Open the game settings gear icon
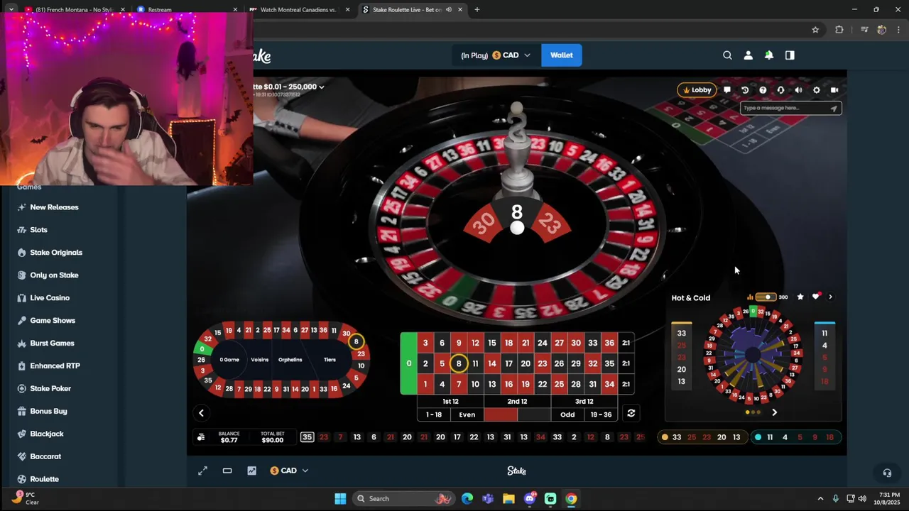Image resolution: width=909 pixels, height=511 pixels. pyautogui.click(x=816, y=90)
